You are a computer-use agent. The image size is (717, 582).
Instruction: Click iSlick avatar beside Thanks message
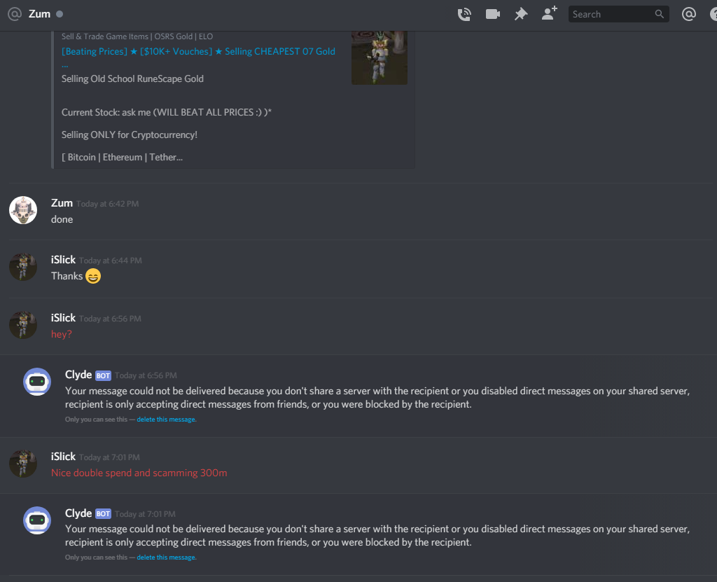click(23, 267)
